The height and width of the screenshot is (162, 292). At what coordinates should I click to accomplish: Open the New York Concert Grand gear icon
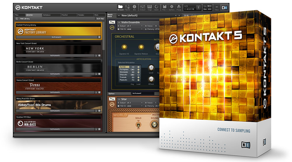99,55
